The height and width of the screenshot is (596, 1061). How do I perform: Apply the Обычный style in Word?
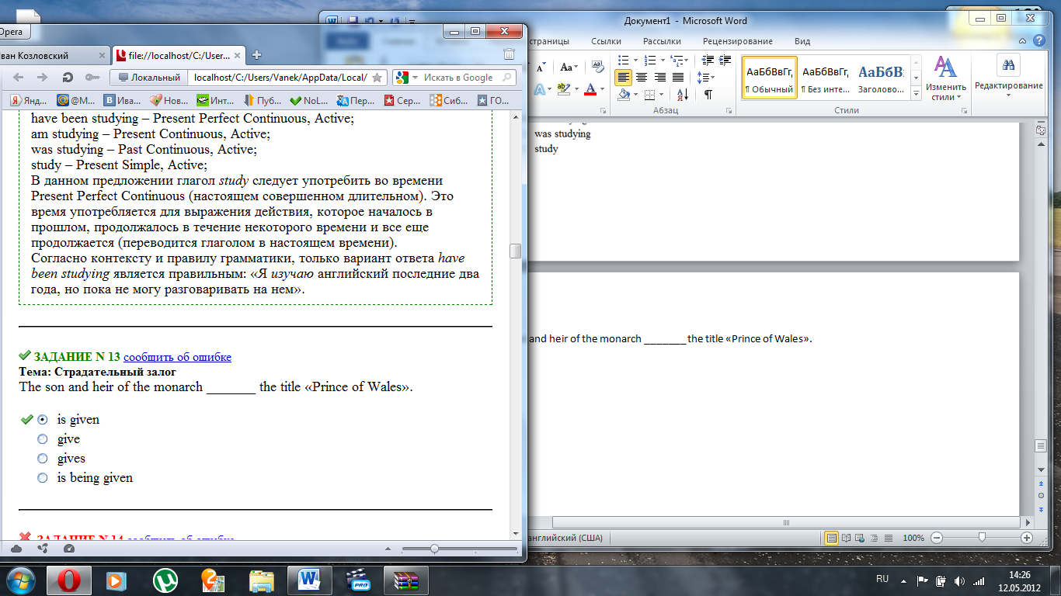(x=769, y=78)
